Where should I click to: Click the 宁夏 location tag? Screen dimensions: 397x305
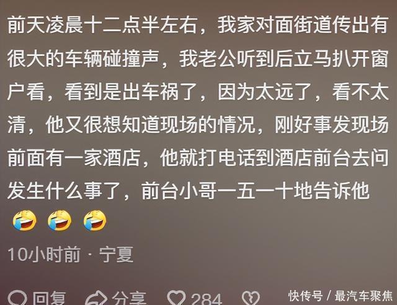coord(116,254)
